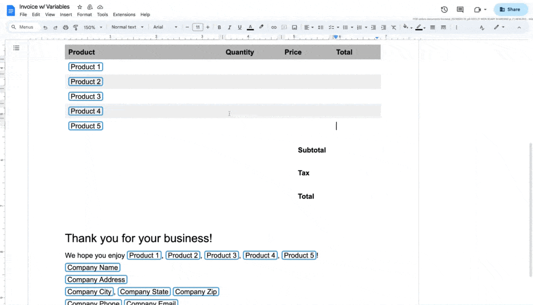The image size is (533, 305).
Task: Toggle the bulleted list
Action: (x=346, y=28)
